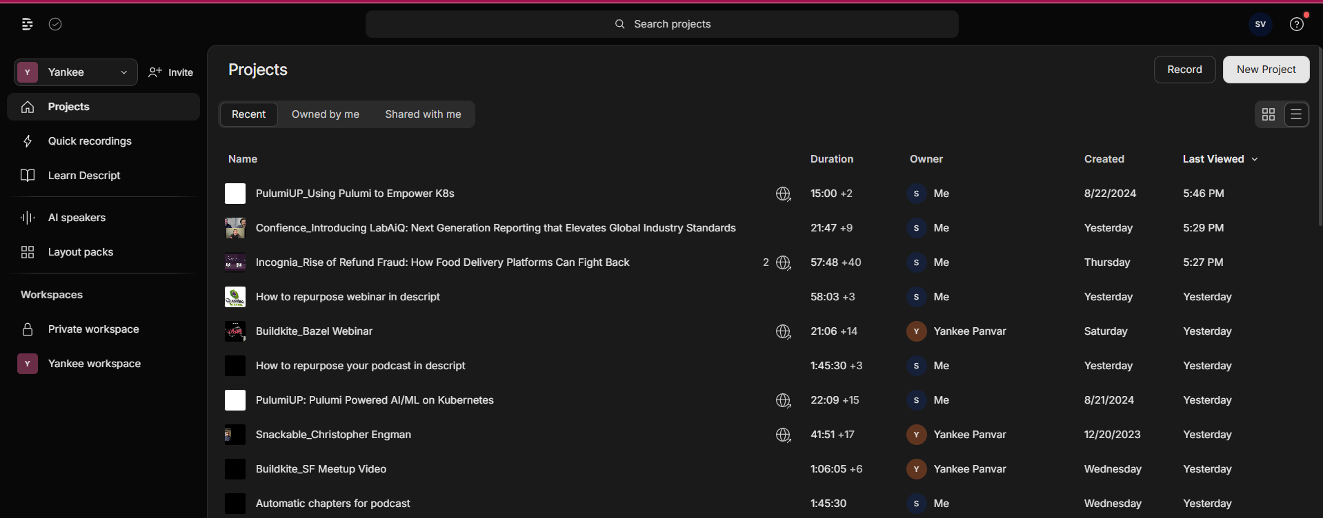This screenshot has width=1323, height=518.
Task: Open the checkmark status icon
Action: (55, 24)
